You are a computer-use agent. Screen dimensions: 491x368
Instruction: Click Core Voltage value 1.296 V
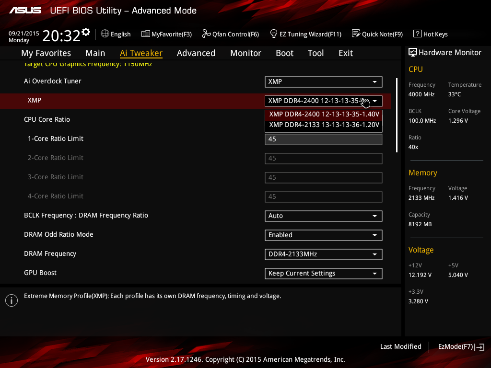(458, 121)
